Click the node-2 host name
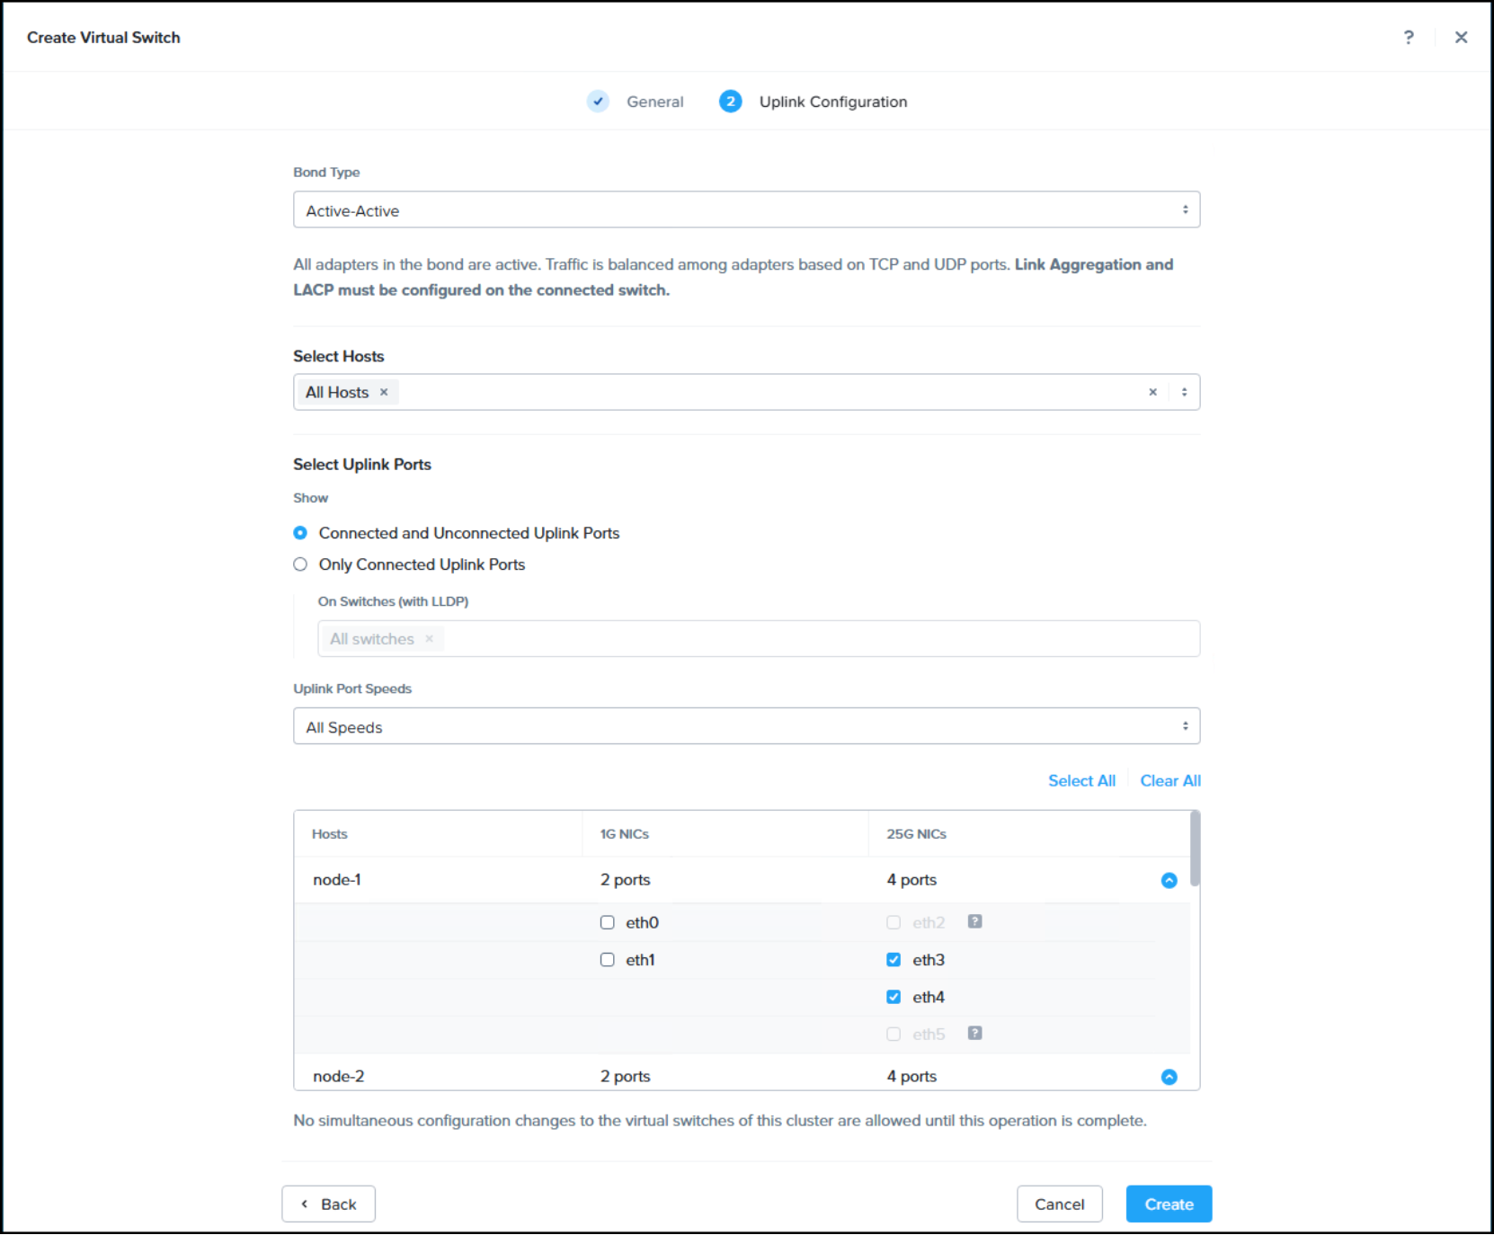This screenshot has width=1494, height=1235. point(338,1076)
